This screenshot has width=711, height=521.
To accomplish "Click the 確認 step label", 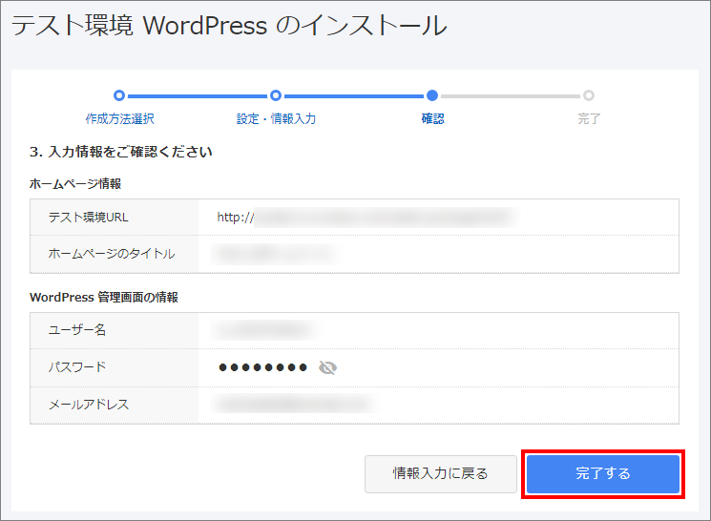I will pos(432,119).
